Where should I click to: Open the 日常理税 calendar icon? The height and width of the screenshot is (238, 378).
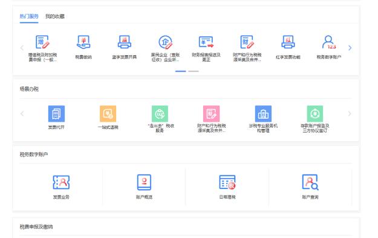click(227, 182)
